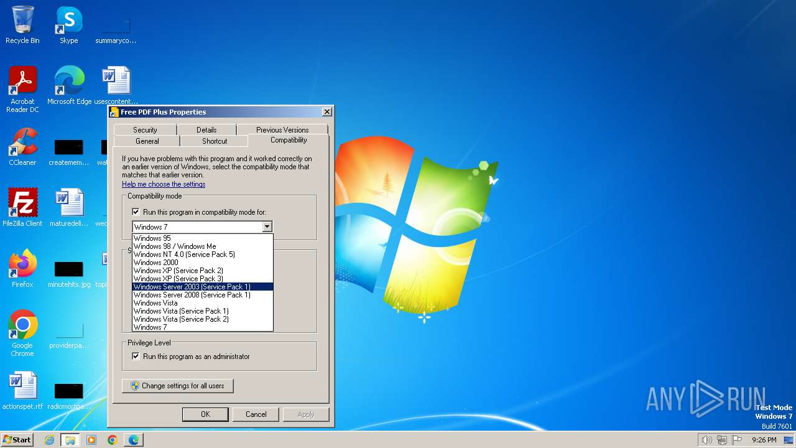
Task: Choose Windows Server 2003 (Service Pack 1)
Action: tap(202, 287)
